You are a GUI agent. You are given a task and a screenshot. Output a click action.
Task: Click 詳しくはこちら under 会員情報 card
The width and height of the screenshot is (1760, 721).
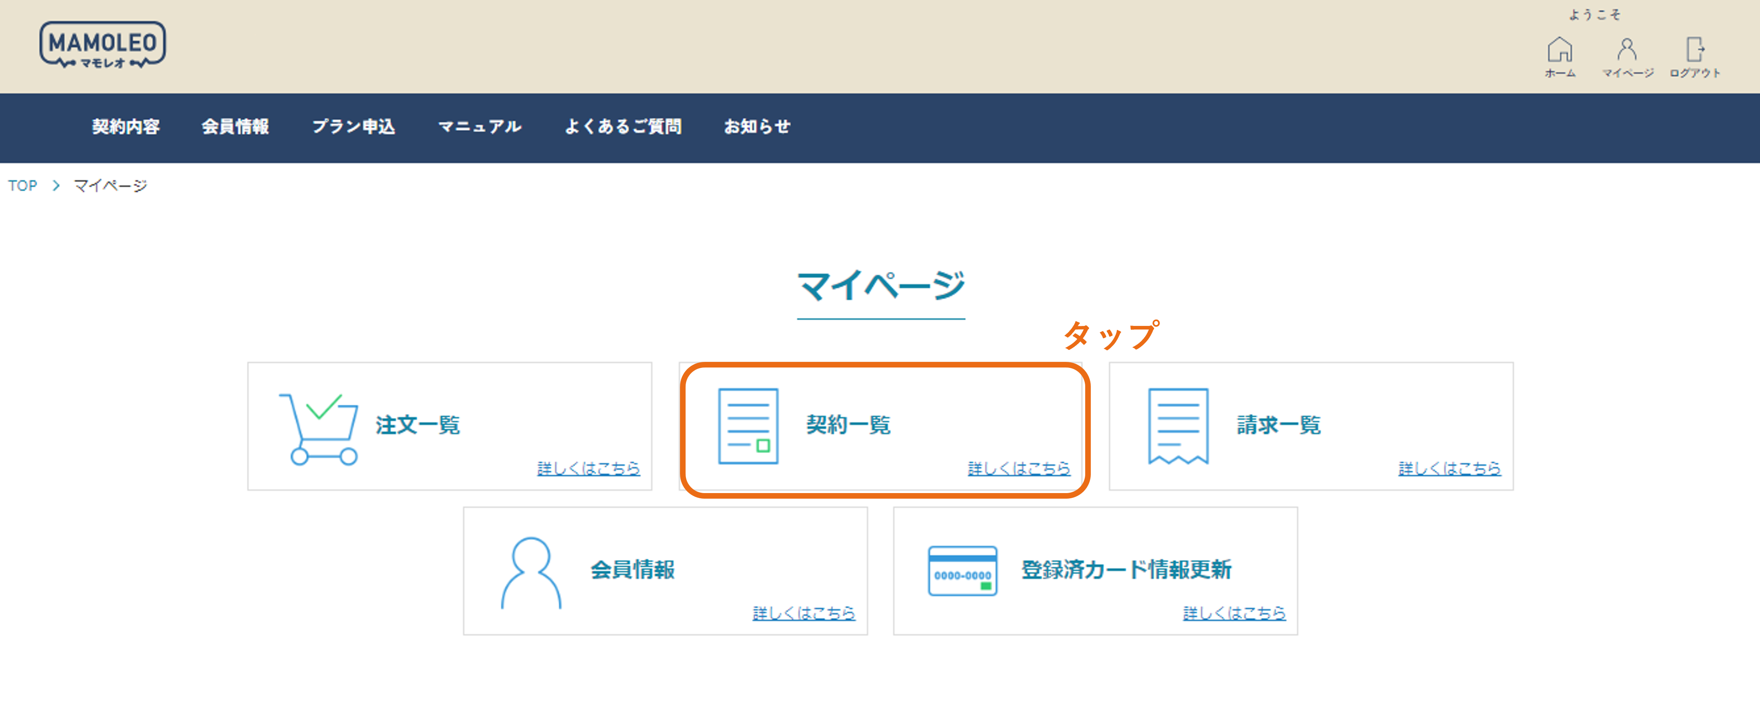tap(804, 613)
